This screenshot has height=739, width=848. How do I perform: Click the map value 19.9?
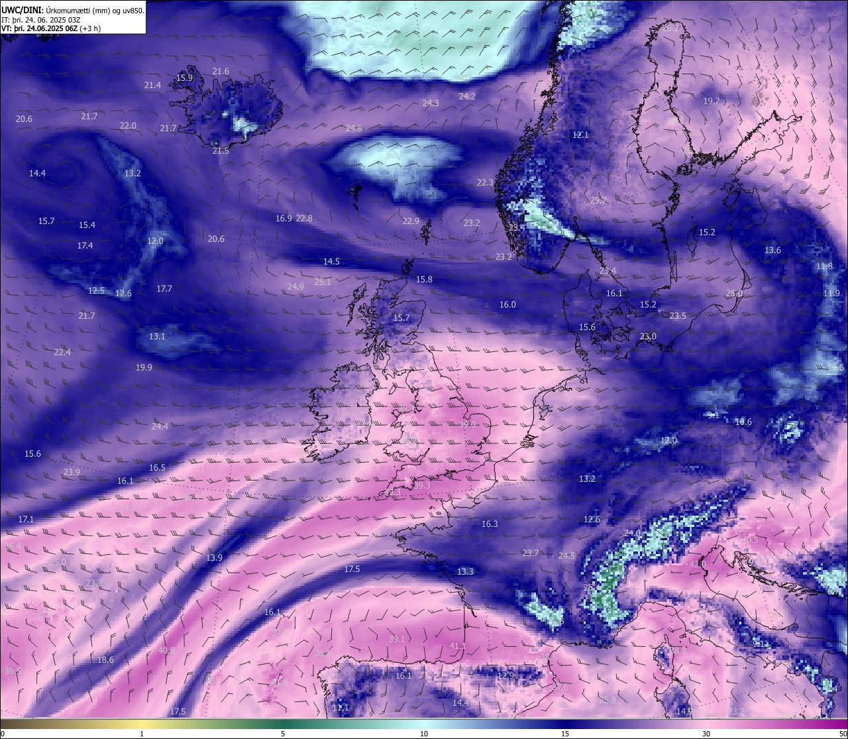[x=144, y=368]
